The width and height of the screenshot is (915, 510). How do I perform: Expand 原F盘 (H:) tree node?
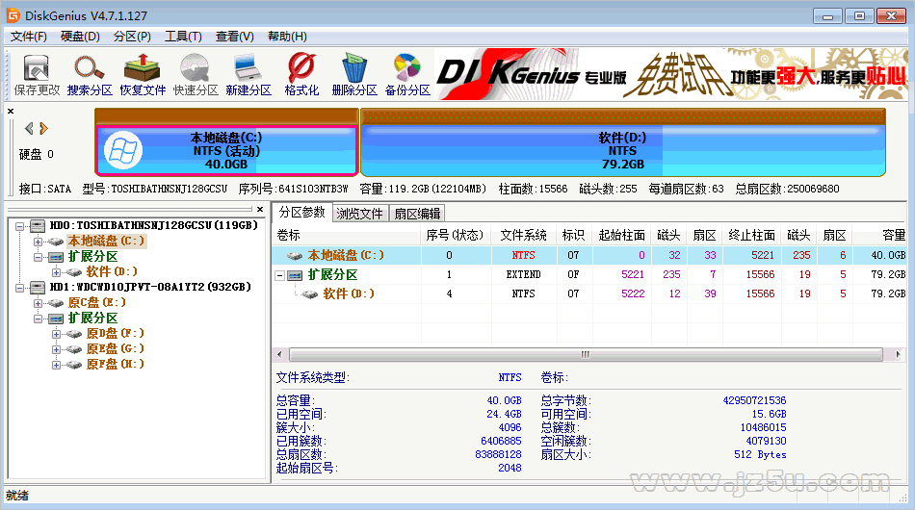coord(56,365)
